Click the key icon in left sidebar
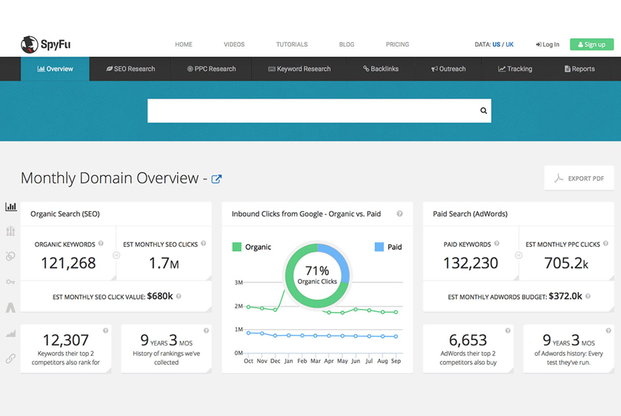The height and width of the screenshot is (416, 621). [x=10, y=282]
